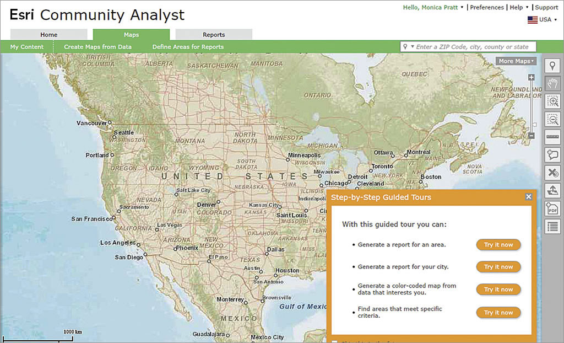Open the list/legend icon in toolbar
Image resolution: width=564 pixels, height=343 pixels.
pos(552,227)
